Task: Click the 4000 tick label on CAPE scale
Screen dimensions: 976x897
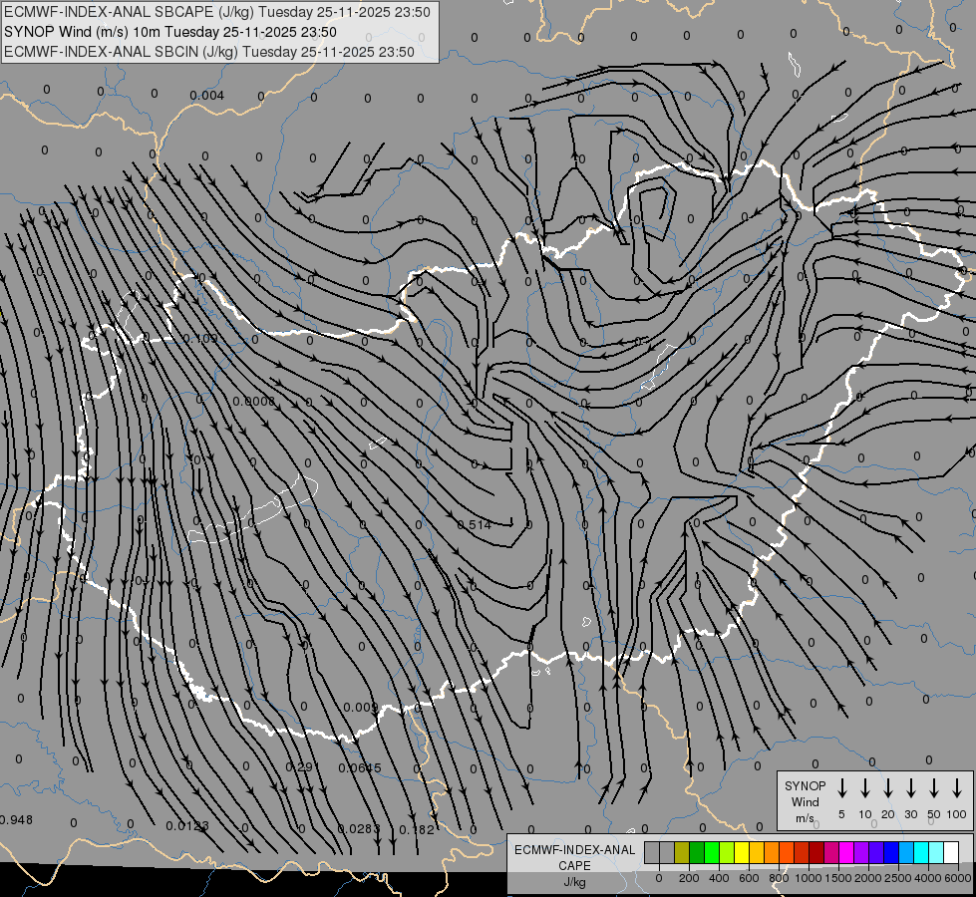Action: pos(928,878)
